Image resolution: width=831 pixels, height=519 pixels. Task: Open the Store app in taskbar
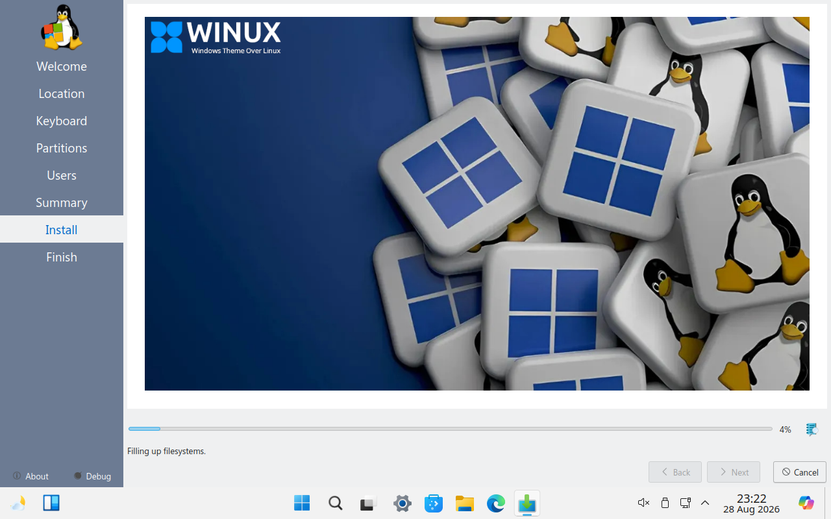click(434, 503)
